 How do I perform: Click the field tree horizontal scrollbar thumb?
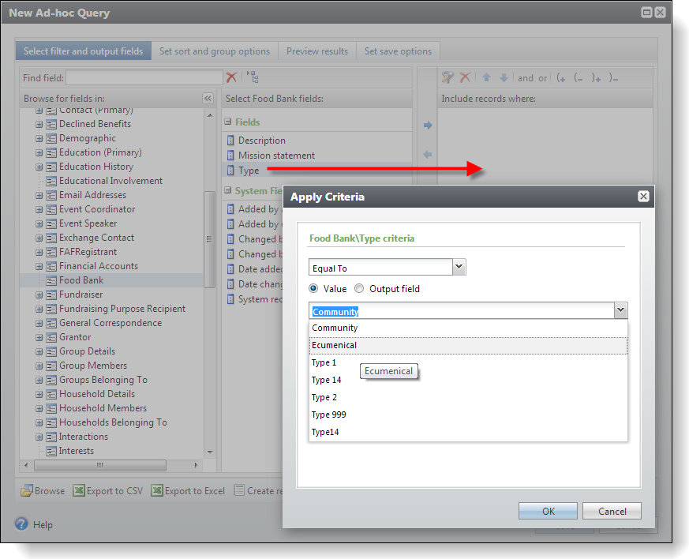pos(100,465)
